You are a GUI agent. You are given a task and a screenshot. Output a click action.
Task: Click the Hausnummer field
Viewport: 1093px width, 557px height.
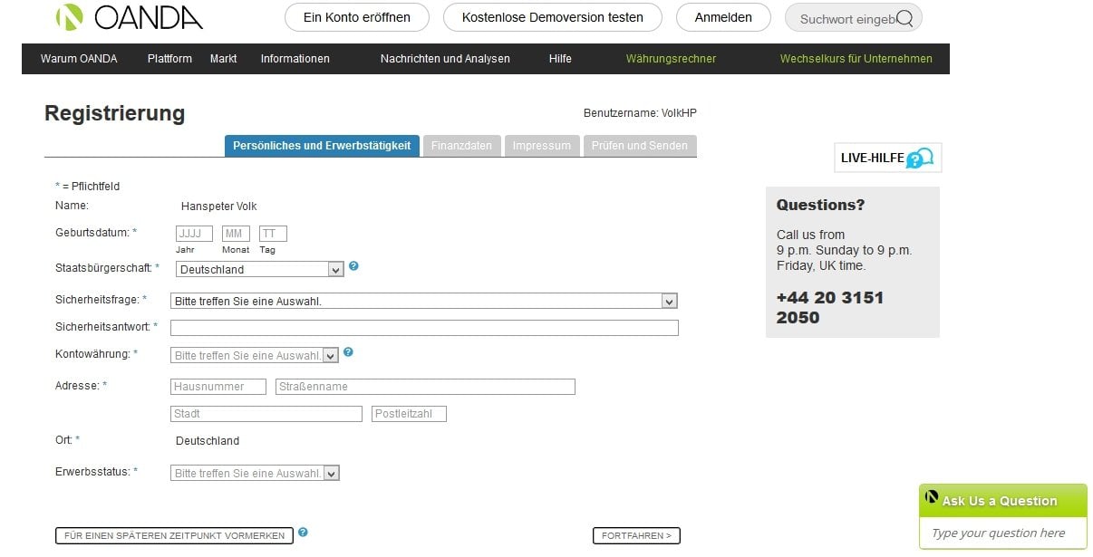tap(218, 387)
